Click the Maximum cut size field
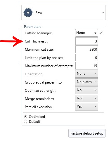Screen dimensions: 109x141 point(86,49)
